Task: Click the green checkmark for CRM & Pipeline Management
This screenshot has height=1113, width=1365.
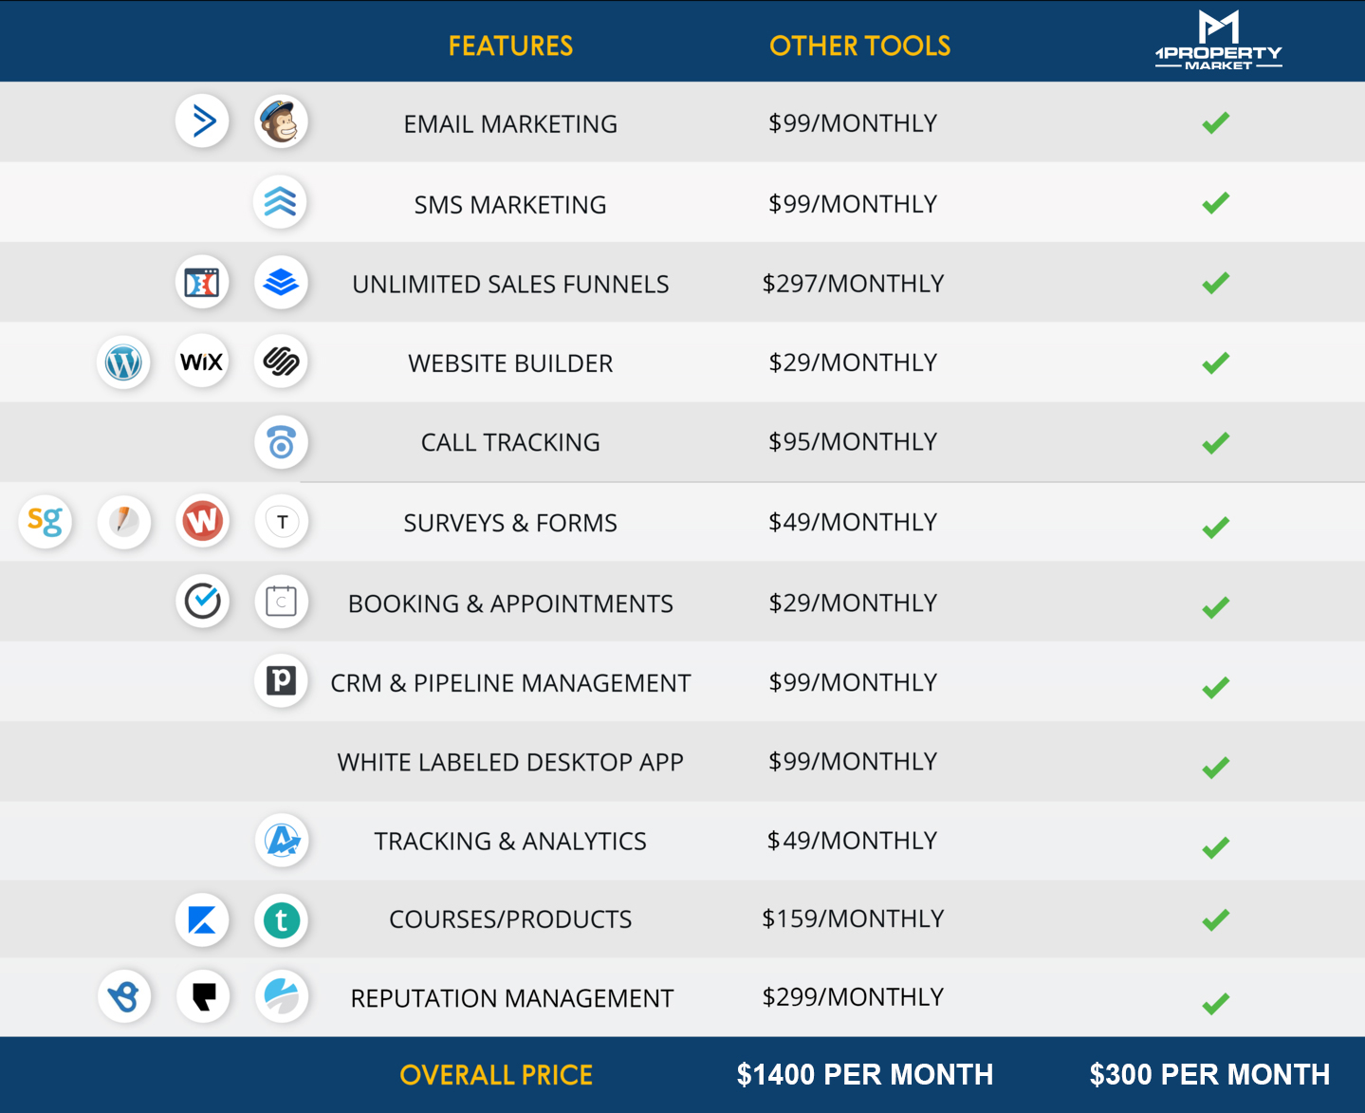Action: coord(1215,687)
